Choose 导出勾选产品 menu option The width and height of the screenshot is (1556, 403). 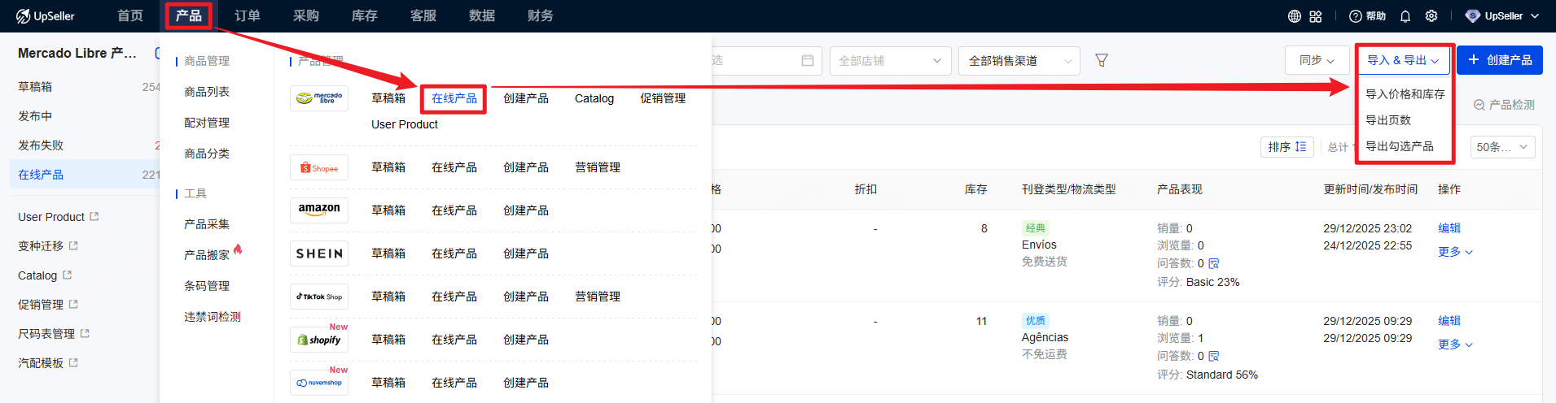pos(1399,146)
